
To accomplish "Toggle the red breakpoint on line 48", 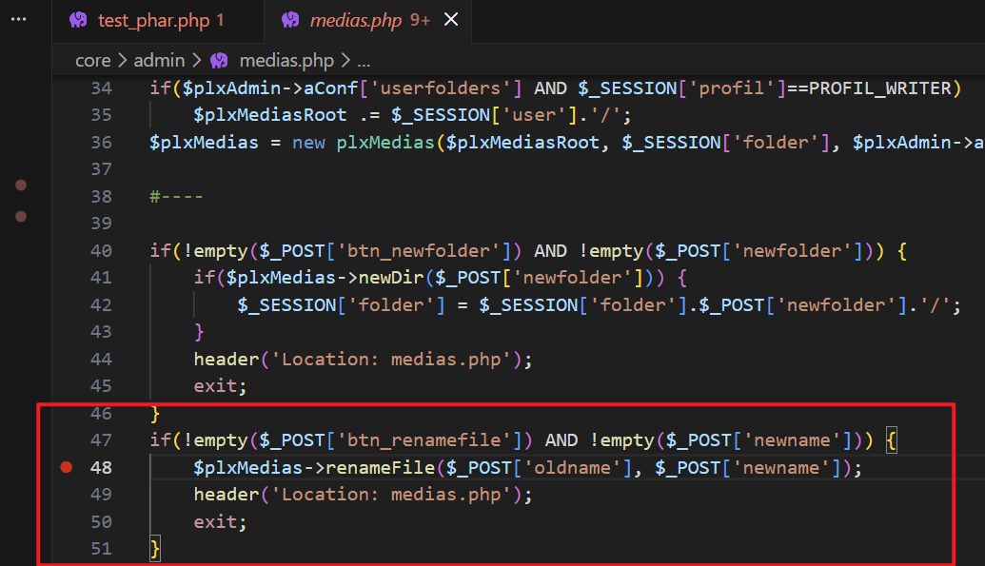I will coord(66,467).
